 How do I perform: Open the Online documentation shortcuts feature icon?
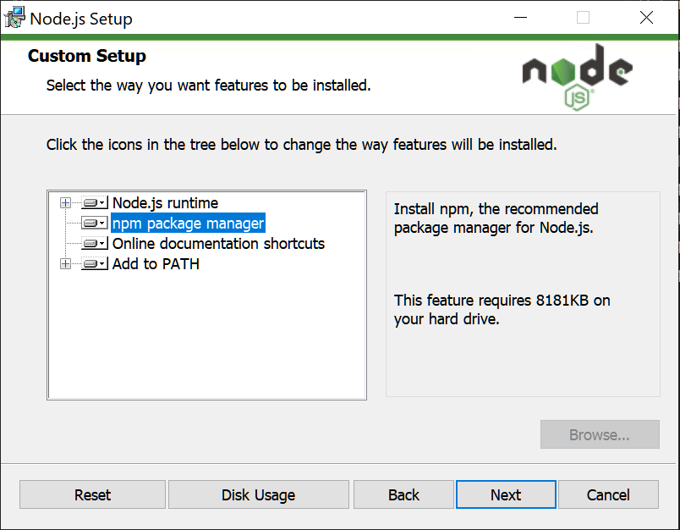click(92, 243)
